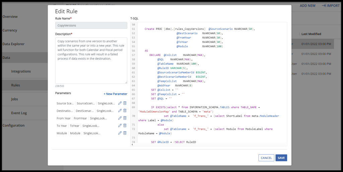This screenshot has width=343, height=172.
Task: Edit the Source Scenario parameter
Action: tap(120, 103)
